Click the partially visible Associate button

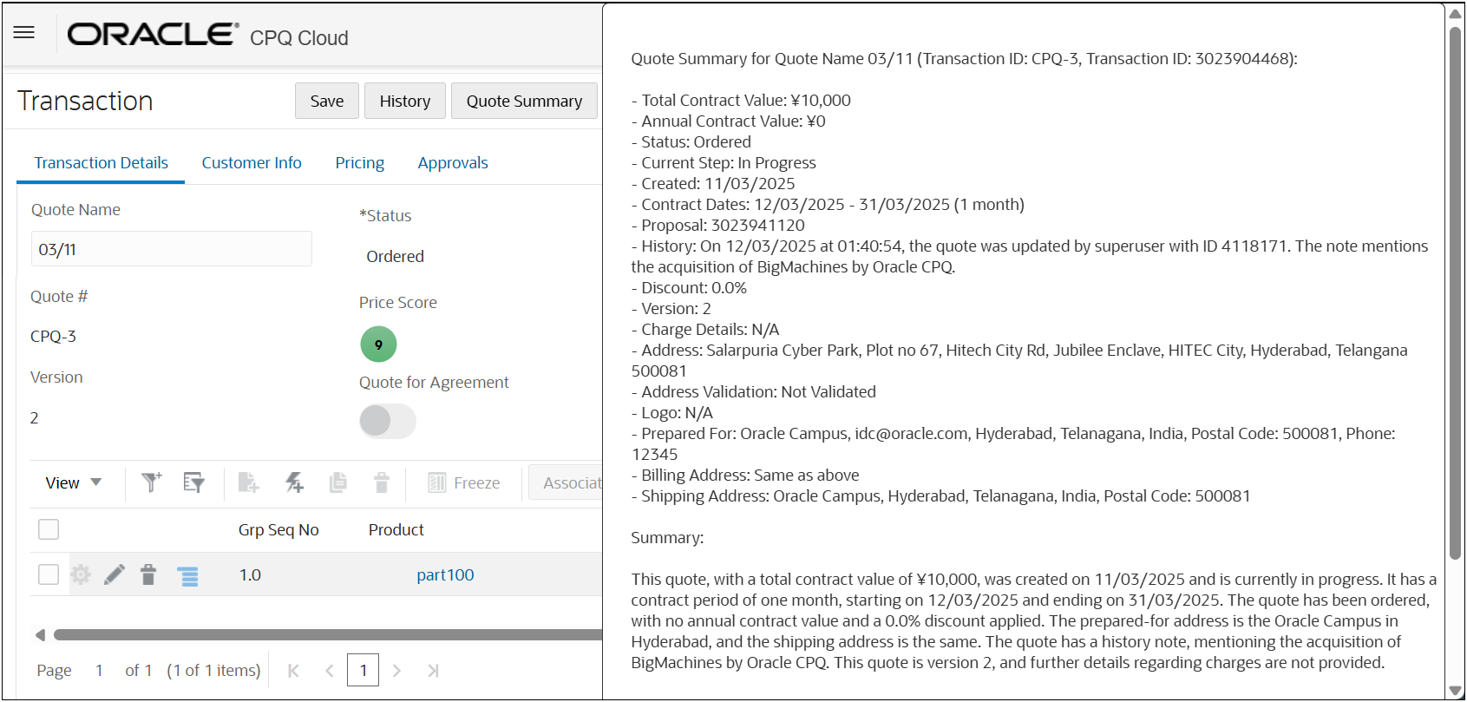pos(566,482)
